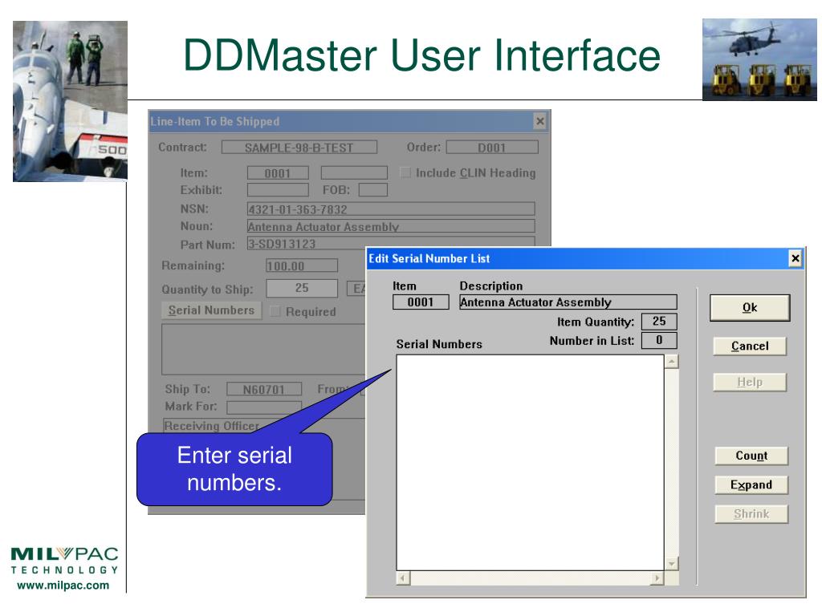Confirm with the Ok button
This screenshot has width=822, height=616.
click(x=750, y=307)
